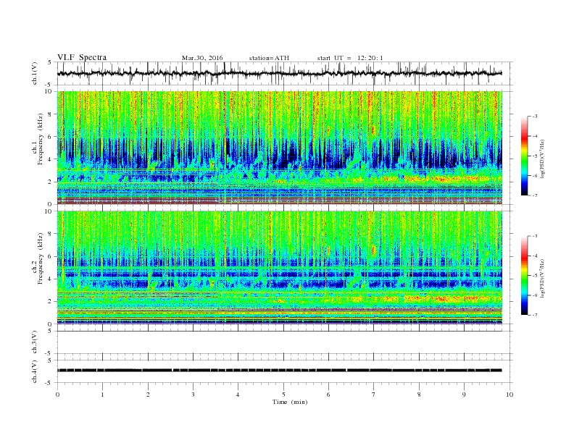Click the ch.1 spectrogram color scale bar

[x=524, y=156]
